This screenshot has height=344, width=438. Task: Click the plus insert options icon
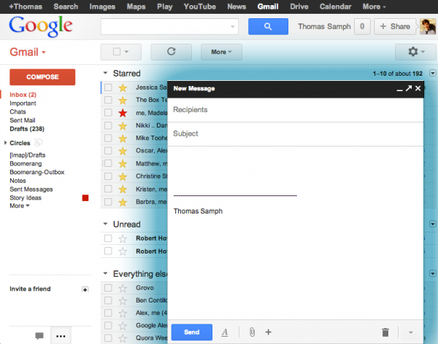click(268, 332)
